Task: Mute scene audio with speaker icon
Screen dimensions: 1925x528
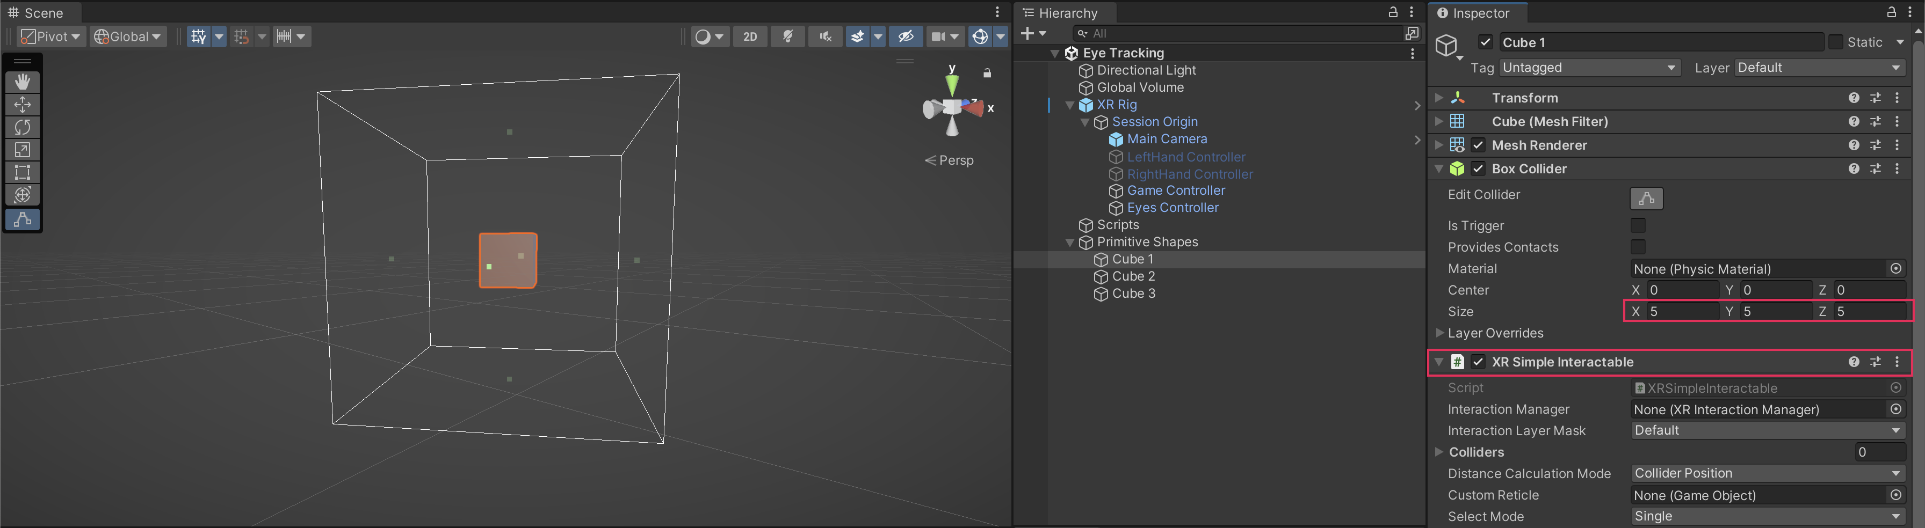Action: point(825,36)
